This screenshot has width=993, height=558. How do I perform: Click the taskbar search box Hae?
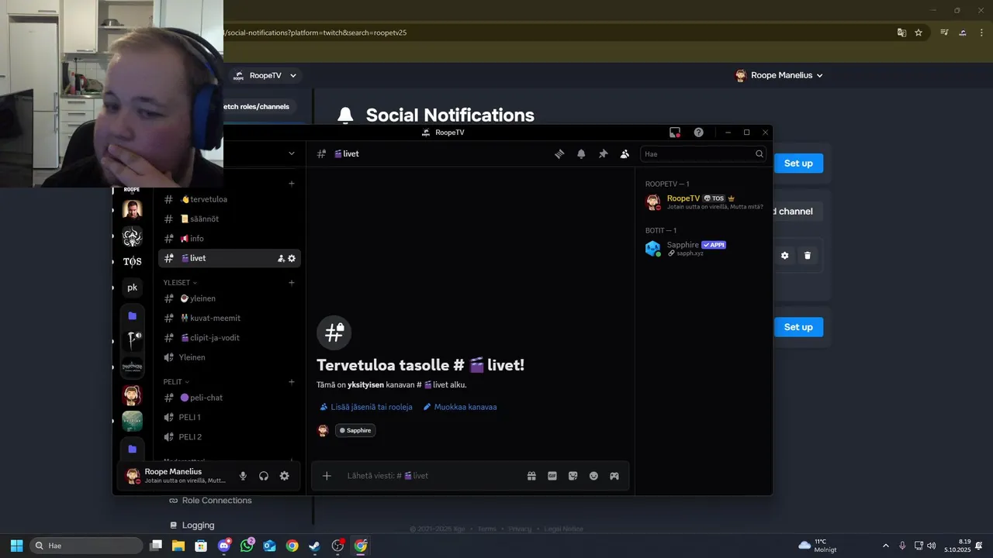(86, 546)
